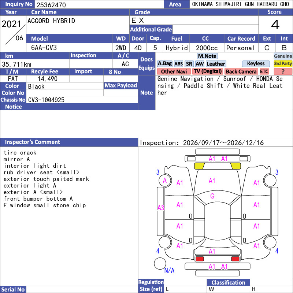
Task: Select the SR sunroof badge
Action: [189, 64]
